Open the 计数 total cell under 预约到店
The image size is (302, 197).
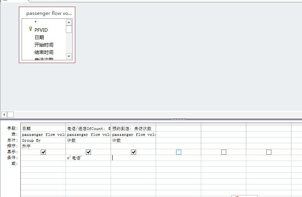click(133, 140)
